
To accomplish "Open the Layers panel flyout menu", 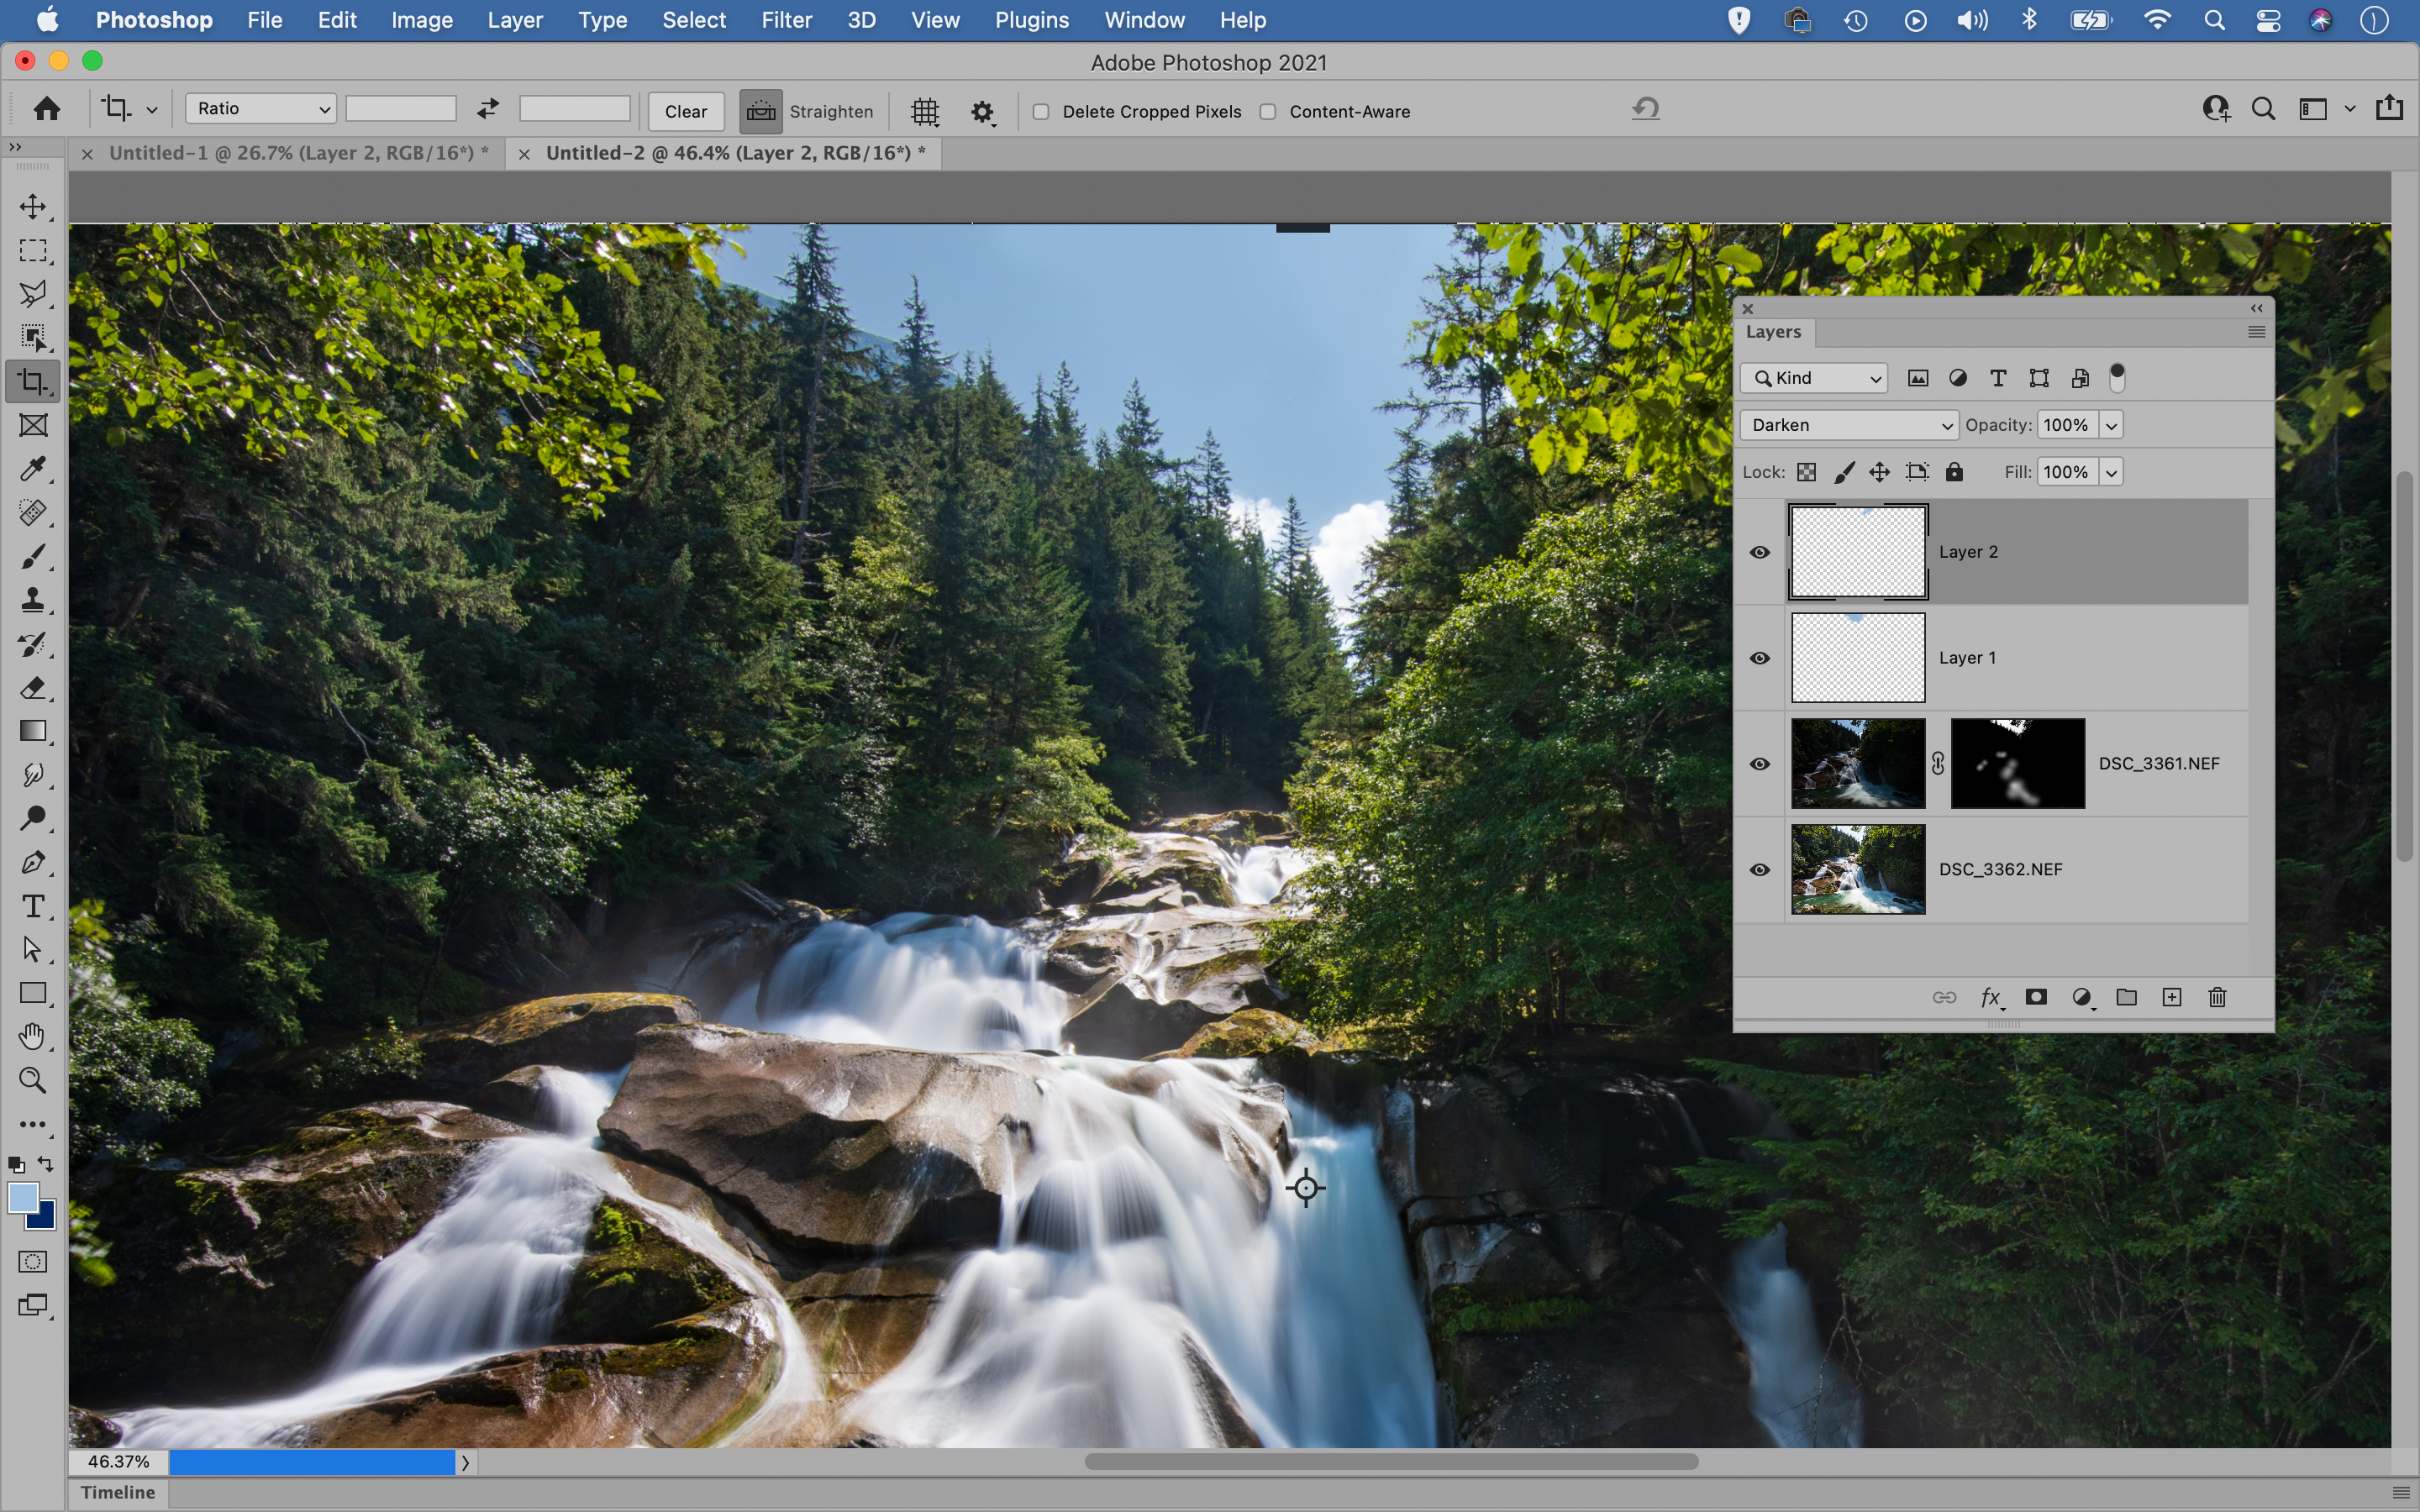I will coord(2256,332).
